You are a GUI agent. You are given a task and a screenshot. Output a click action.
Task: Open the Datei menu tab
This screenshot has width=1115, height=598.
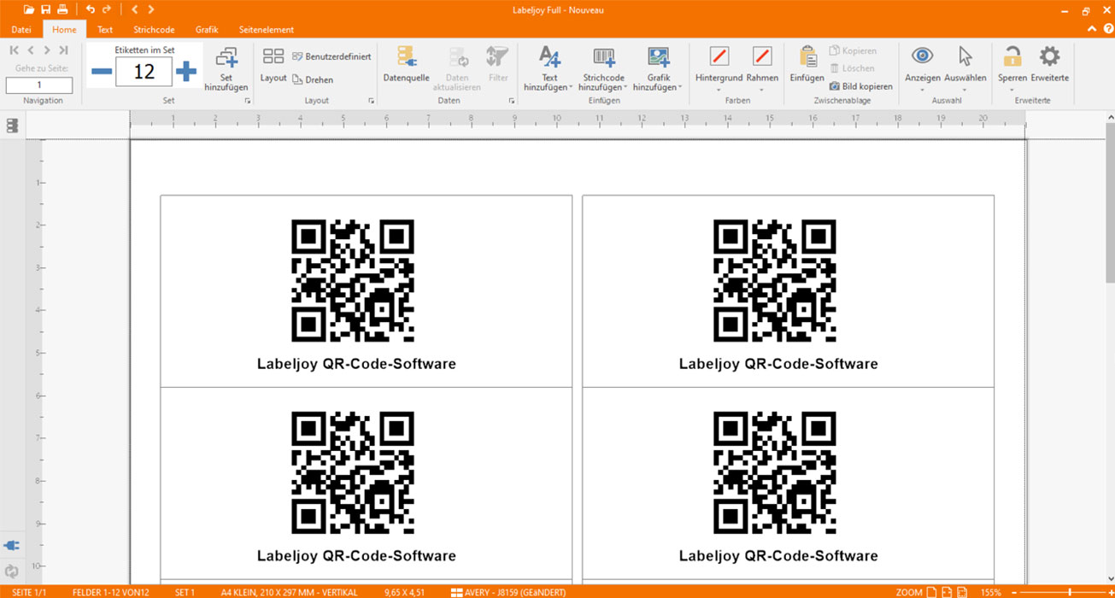[x=21, y=29]
